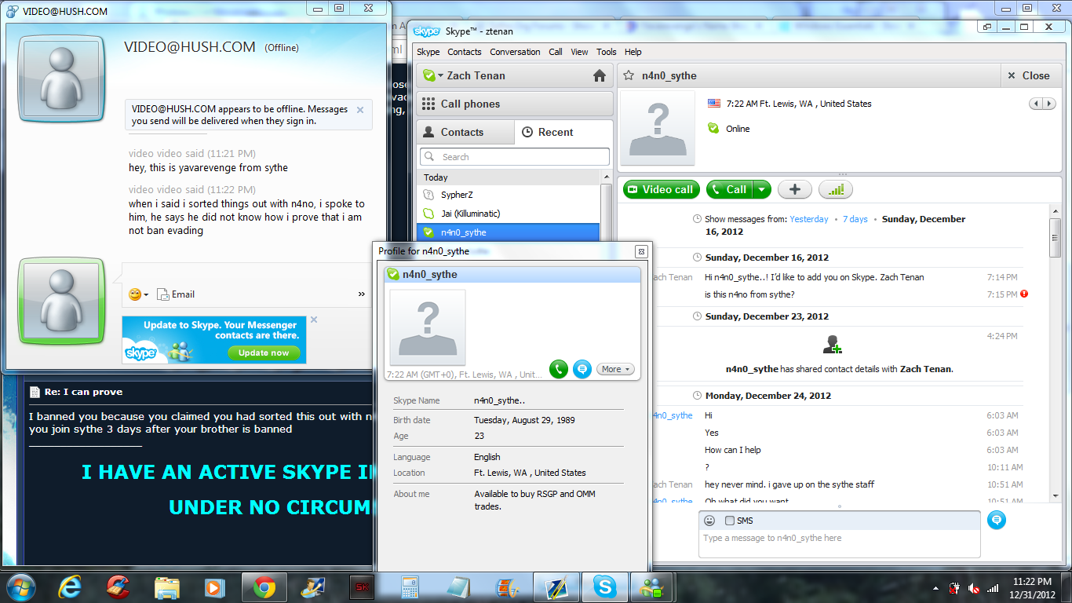Click the clock in the system tray
This screenshot has width=1072, height=603.
coord(1034,587)
